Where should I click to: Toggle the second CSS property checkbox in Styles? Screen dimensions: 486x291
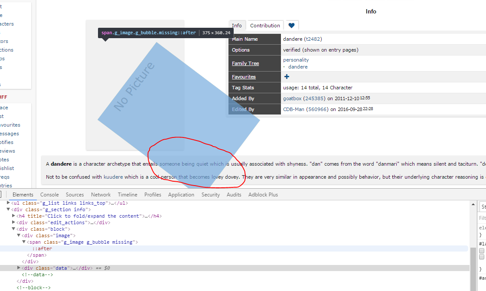pos(482,257)
